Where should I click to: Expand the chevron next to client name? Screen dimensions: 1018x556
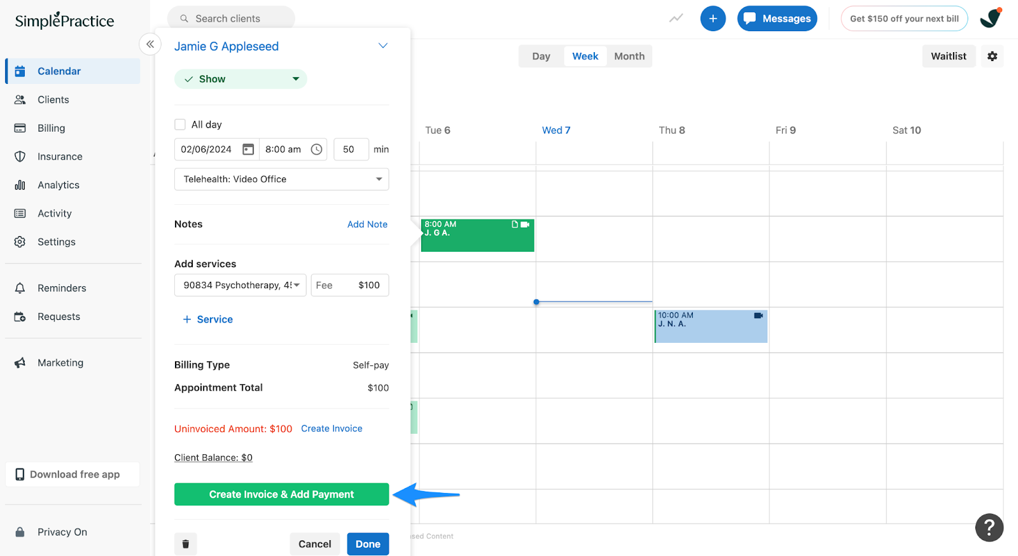point(383,46)
